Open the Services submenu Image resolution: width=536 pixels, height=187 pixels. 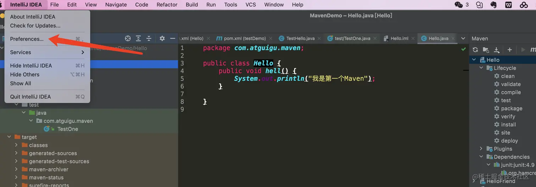47,52
